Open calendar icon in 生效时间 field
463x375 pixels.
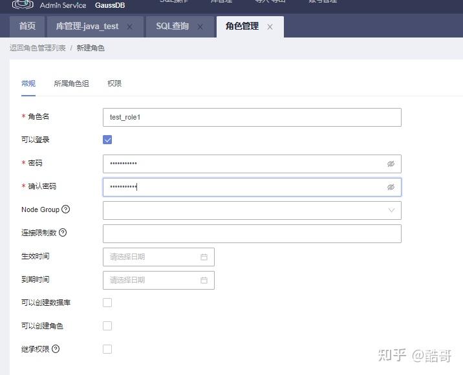coord(204,257)
